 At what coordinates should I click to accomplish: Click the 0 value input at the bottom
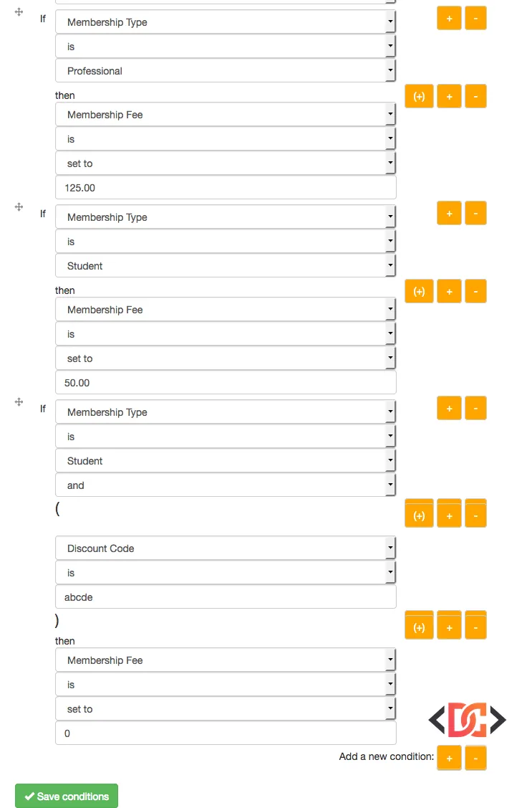[226, 733]
